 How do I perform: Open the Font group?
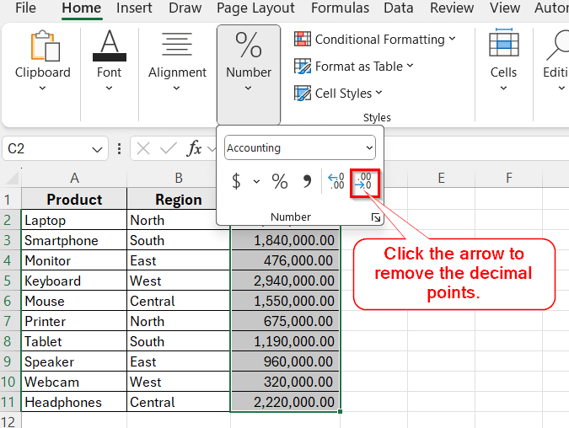pos(110,61)
